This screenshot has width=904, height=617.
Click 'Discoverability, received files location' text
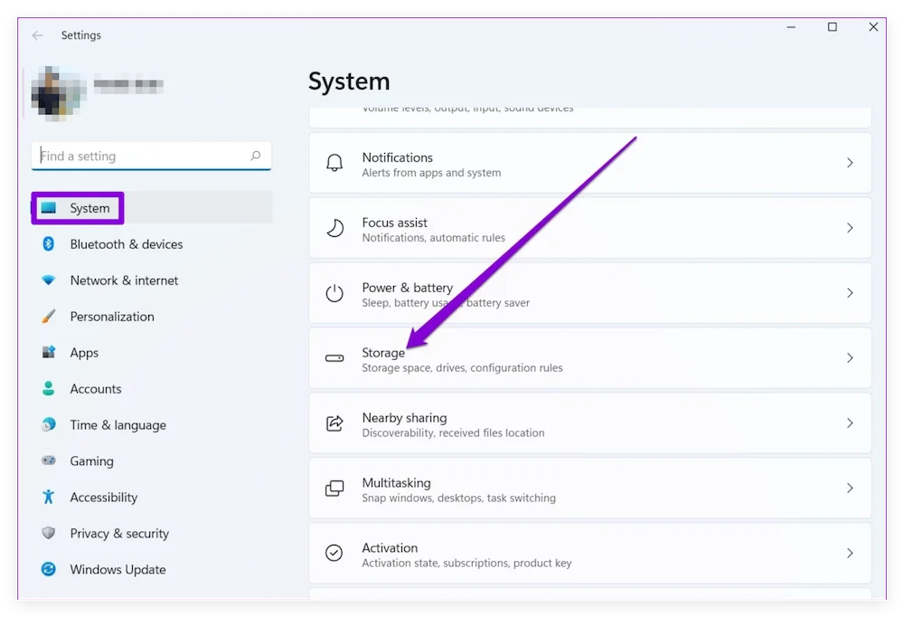point(453,432)
